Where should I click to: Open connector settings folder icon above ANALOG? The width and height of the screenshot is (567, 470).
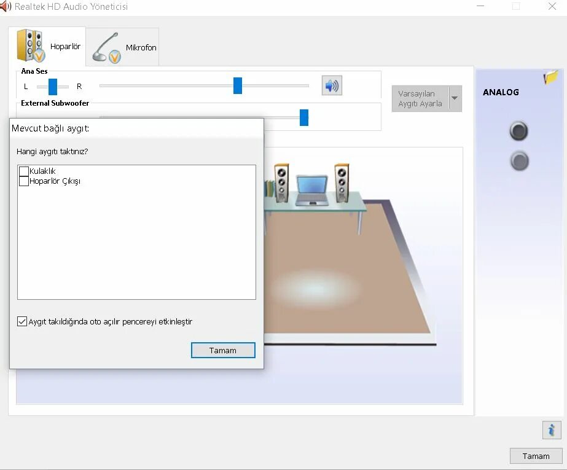coord(551,77)
